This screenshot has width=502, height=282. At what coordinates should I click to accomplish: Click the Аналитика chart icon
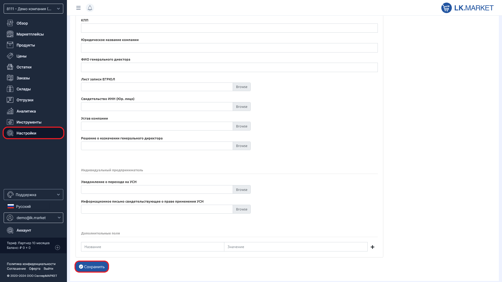coord(10,111)
